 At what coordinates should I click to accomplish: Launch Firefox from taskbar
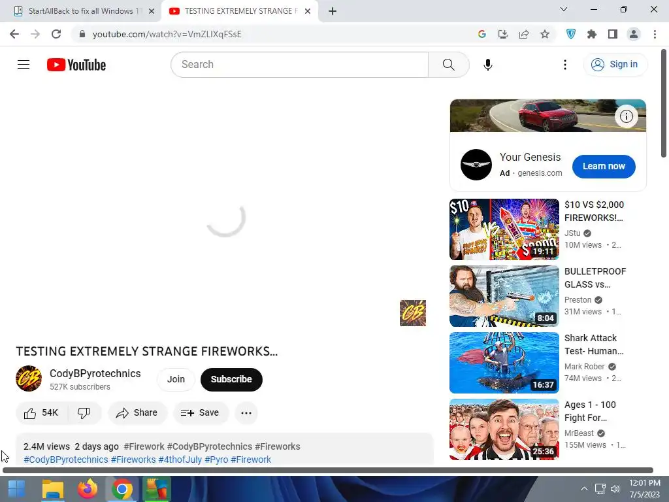(x=88, y=489)
